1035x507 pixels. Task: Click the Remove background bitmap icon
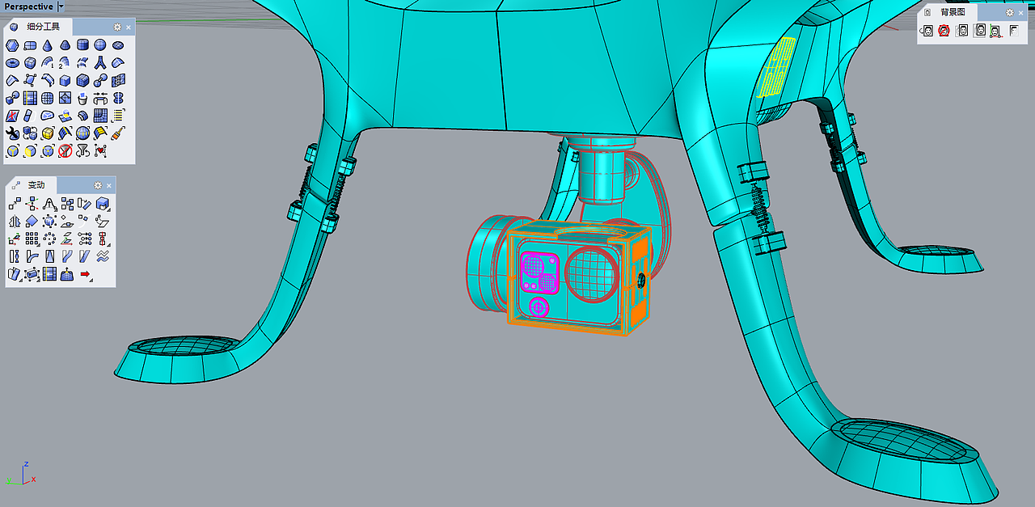coord(944,30)
